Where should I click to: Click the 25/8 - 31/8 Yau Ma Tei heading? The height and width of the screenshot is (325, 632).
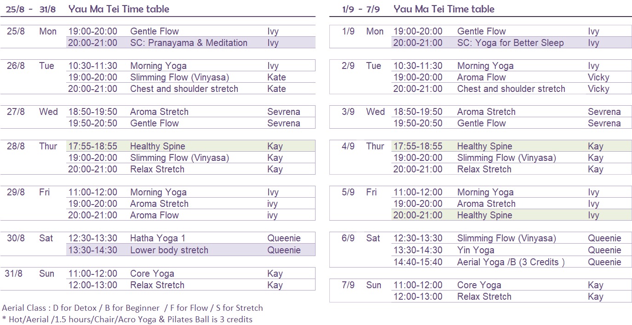click(x=87, y=9)
